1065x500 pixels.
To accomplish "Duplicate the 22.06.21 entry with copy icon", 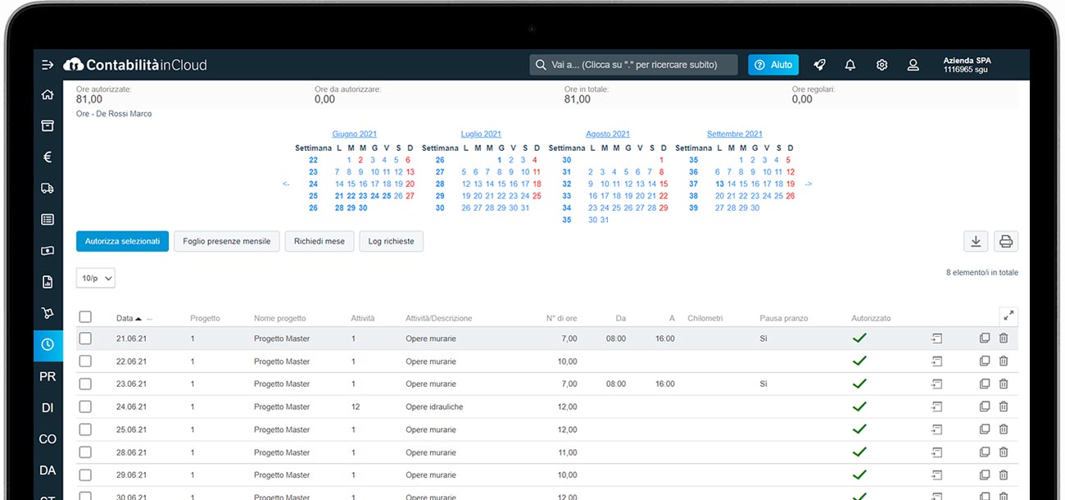I will pos(985,361).
